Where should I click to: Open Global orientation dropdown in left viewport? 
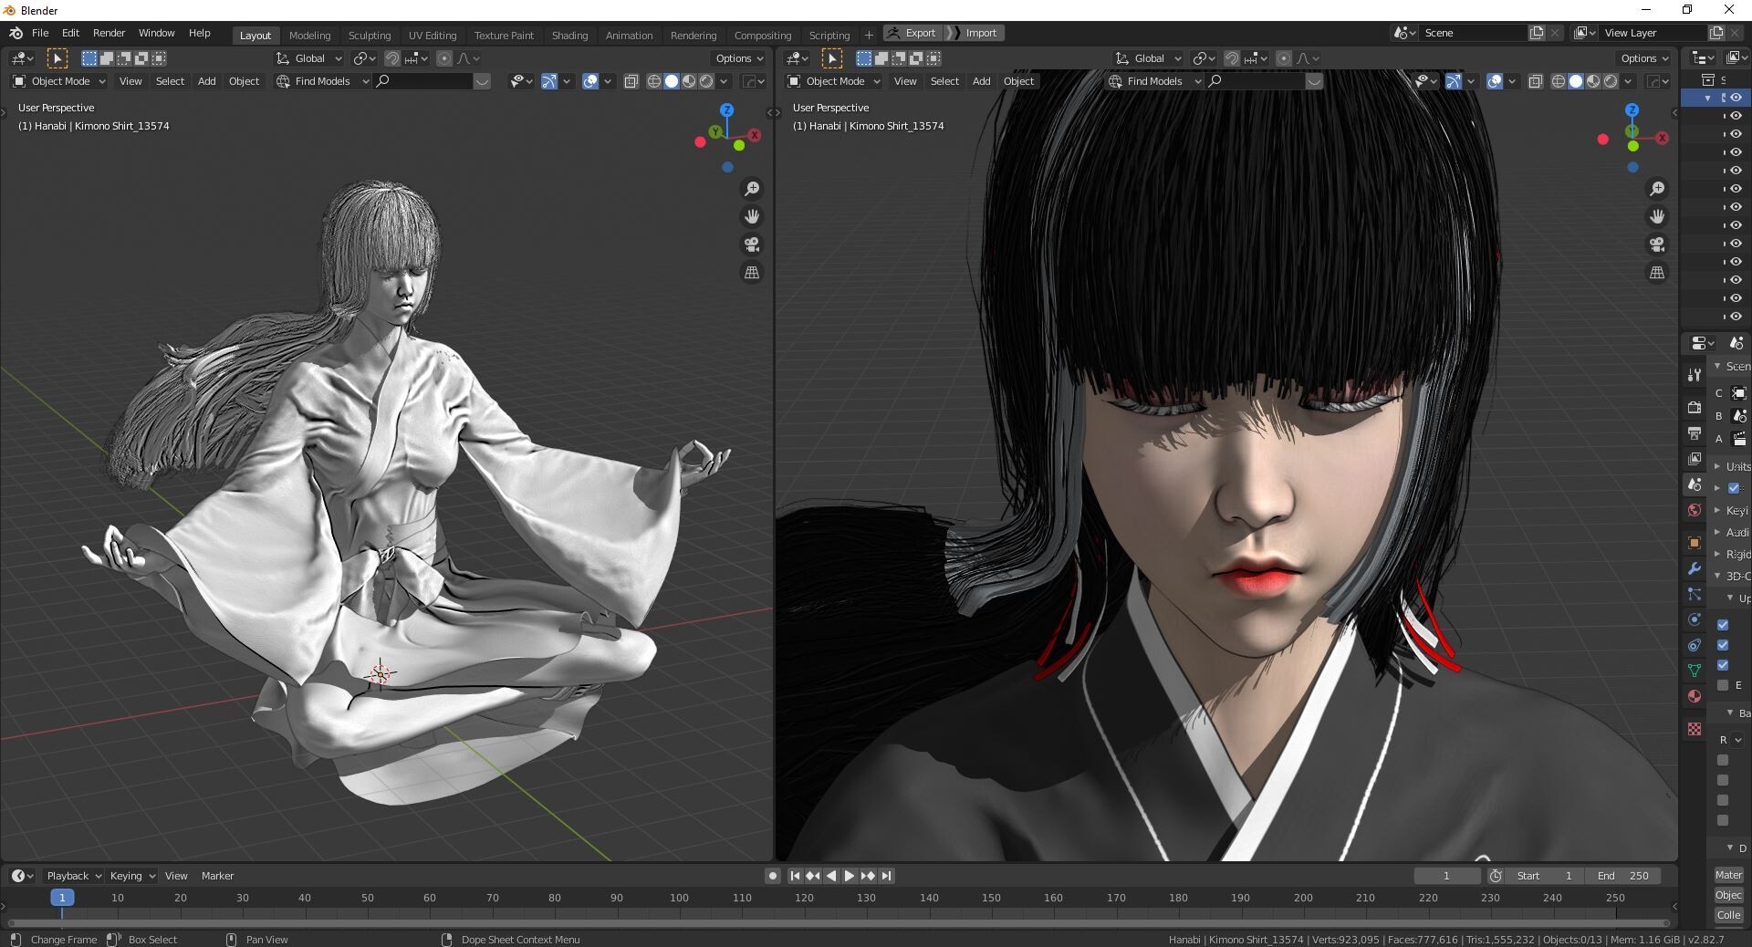point(309,58)
